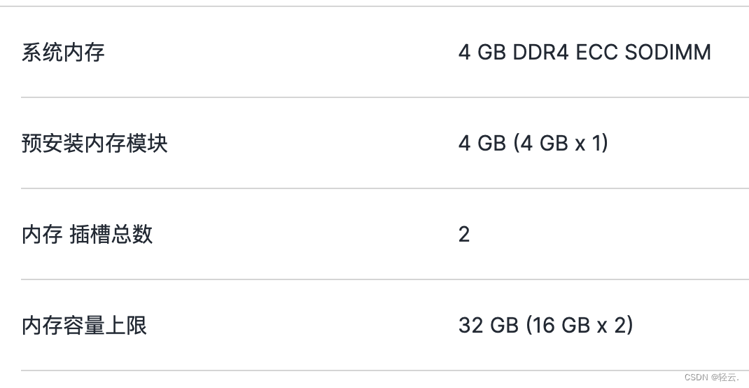Select the 4 GB (4 GB x 1) value
Screen dimensions: 749x388
533,144
